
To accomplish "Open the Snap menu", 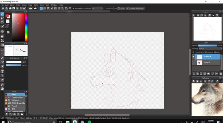I will [30, 5].
